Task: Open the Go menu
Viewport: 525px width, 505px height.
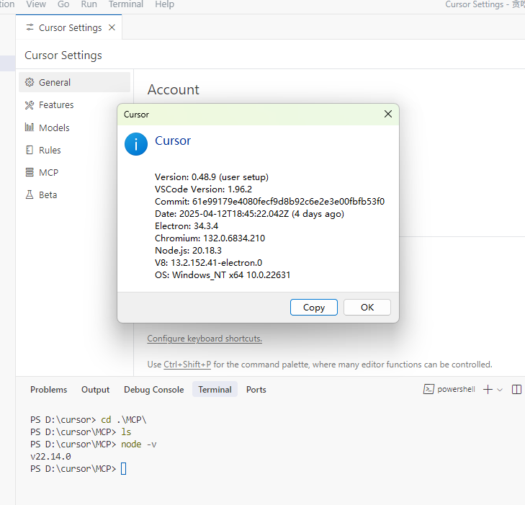Action: point(63,4)
